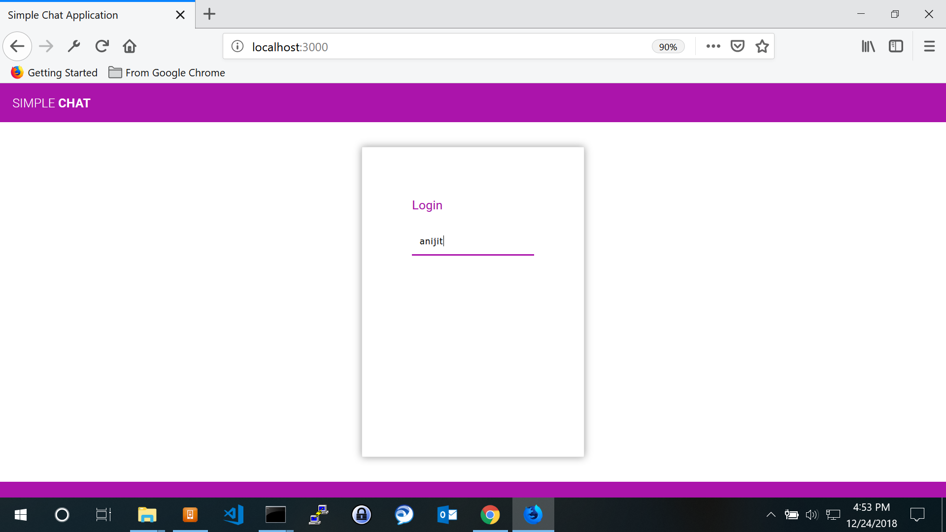946x532 pixels.
Task: Reset zoom via 90% badge
Action: click(668, 47)
